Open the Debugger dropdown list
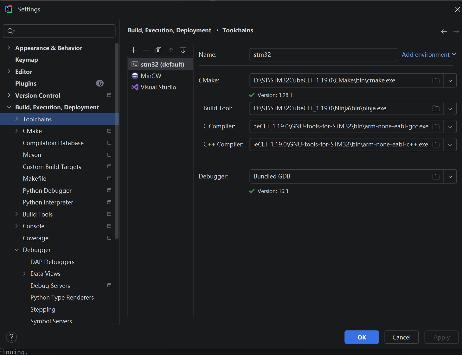This screenshot has height=355, width=462. click(x=450, y=177)
